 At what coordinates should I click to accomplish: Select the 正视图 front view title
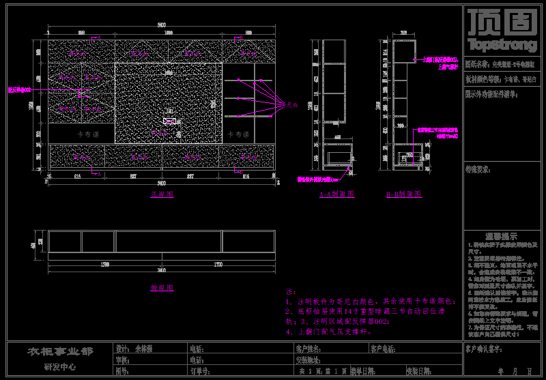coord(162,194)
